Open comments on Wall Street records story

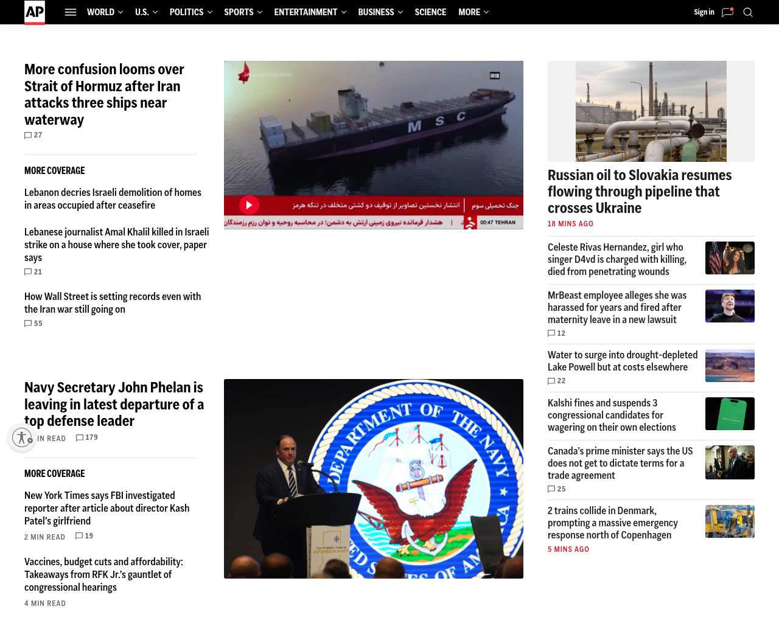[x=33, y=324]
